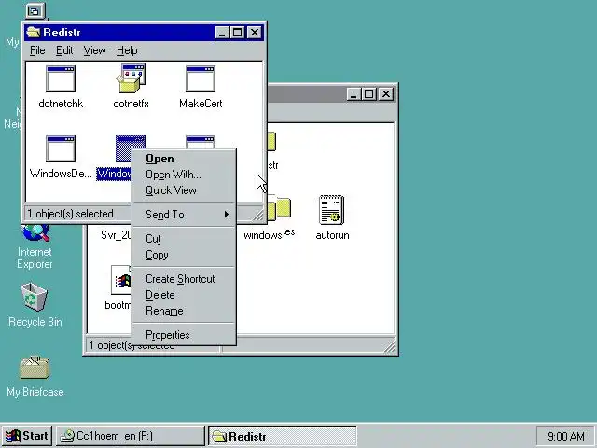Click the autorun file name label
This screenshot has height=448, width=597.
click(332, 235)
